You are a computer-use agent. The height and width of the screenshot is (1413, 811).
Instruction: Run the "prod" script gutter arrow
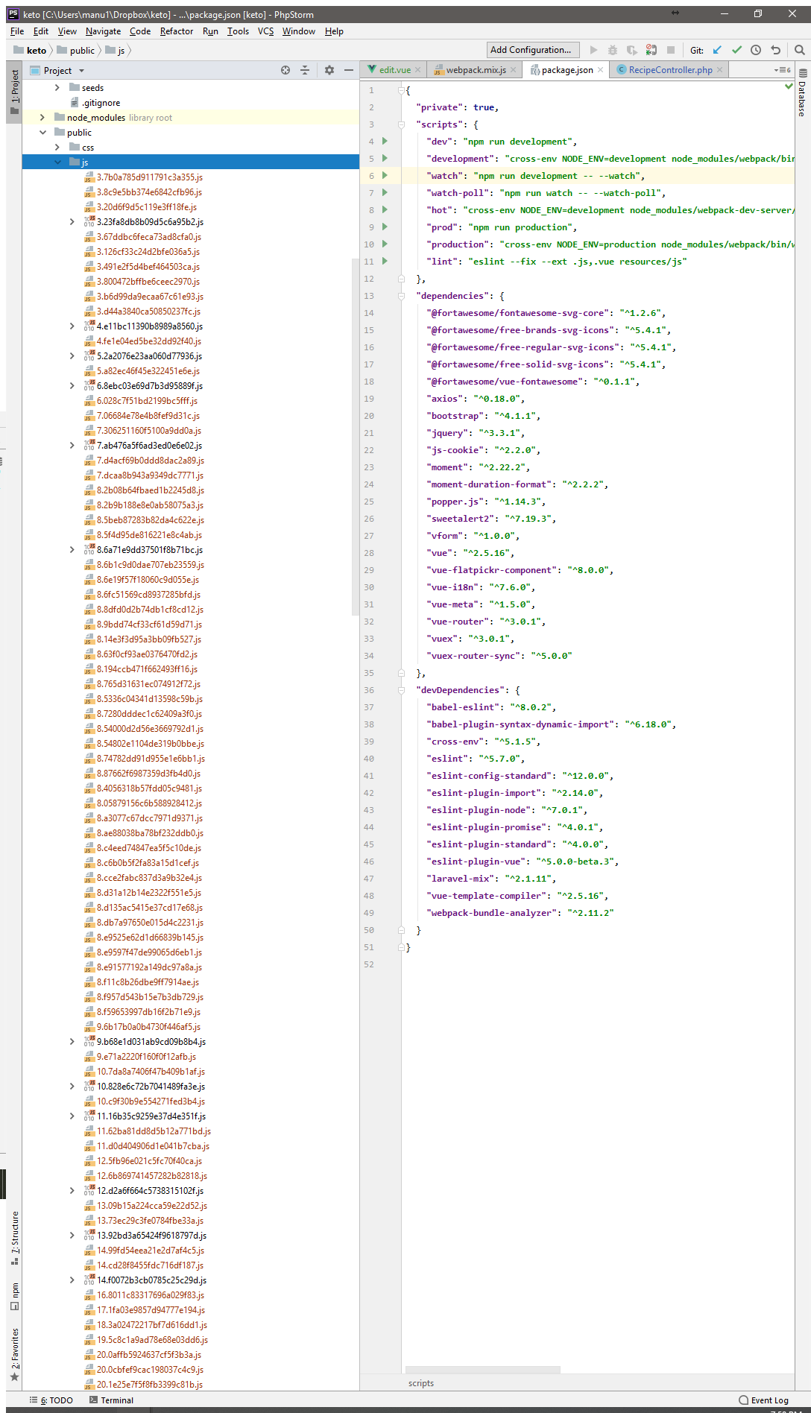coord(385,227)
